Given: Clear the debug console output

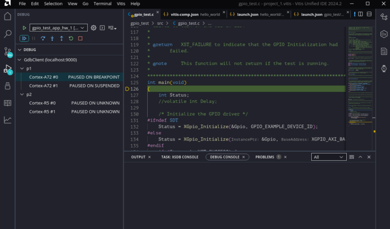Looking at the screenshot, I should [351, 157].
